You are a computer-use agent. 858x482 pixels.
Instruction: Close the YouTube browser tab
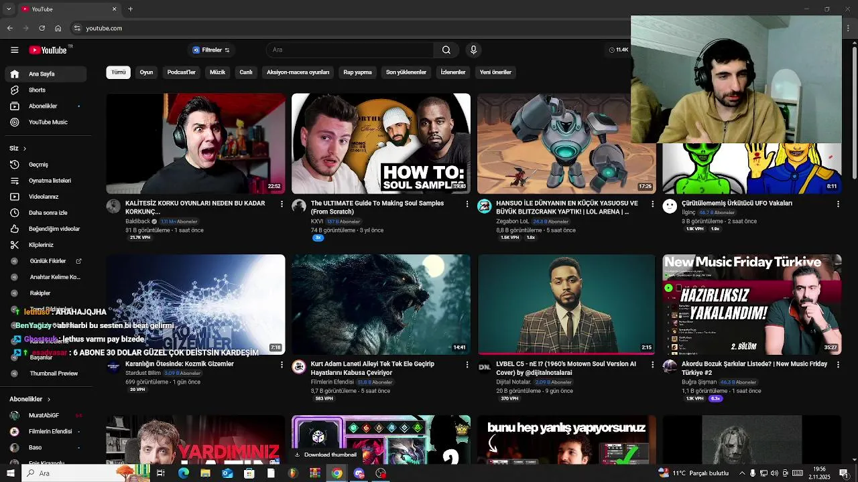(114, 9)
